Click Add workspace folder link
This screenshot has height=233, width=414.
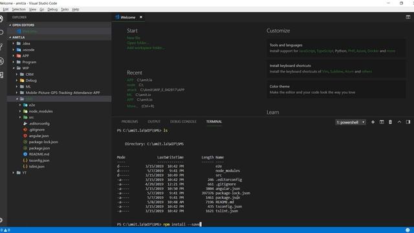[x=146, y=48]
